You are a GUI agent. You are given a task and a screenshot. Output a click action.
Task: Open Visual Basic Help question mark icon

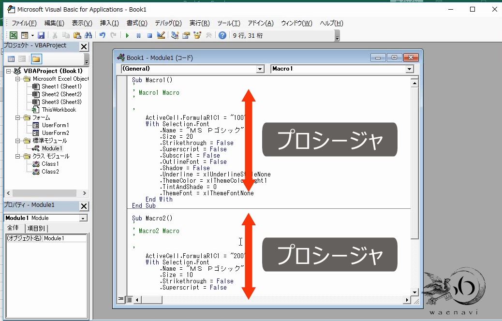click(x=222, y=35)
